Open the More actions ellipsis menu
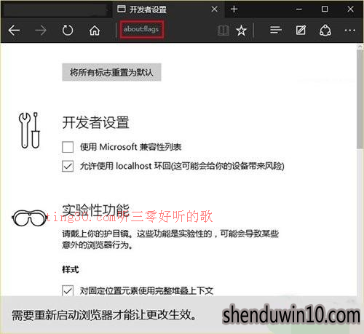364x334 pixels. click(350, 31)
